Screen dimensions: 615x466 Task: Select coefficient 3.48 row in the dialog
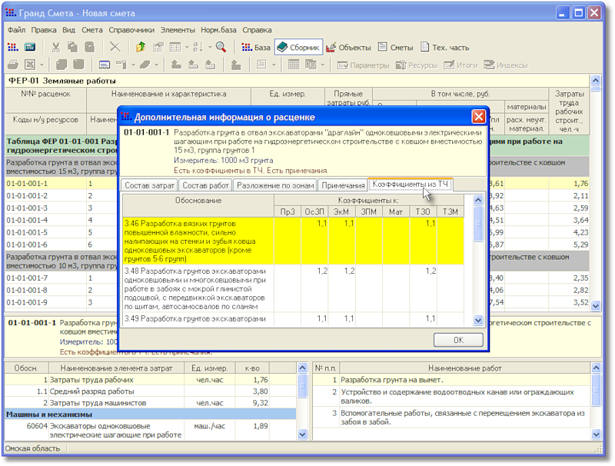[293, 288]
